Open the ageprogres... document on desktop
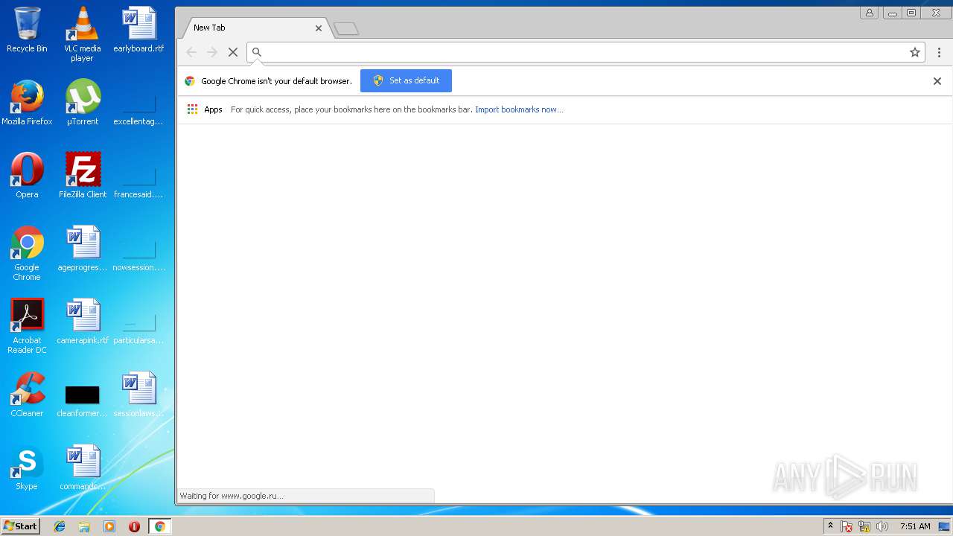 pos(83,249)
